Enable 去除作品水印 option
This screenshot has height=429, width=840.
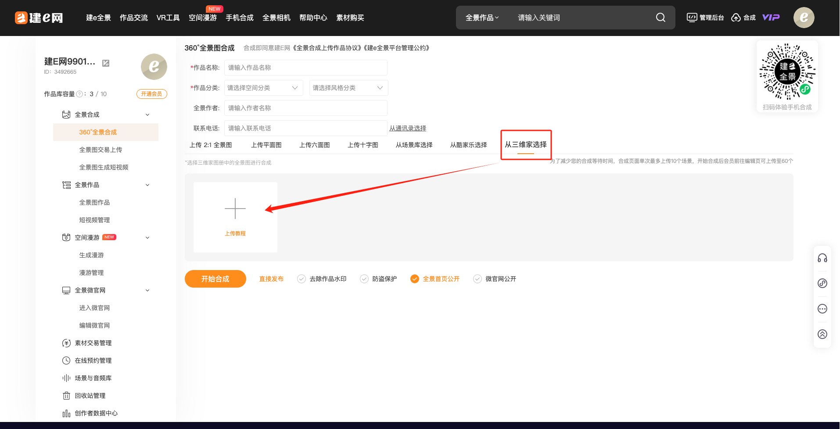[302, 279]
